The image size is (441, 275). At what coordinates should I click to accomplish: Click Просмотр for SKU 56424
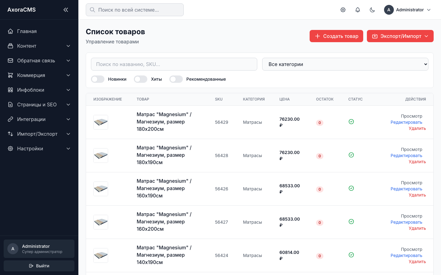[x=412, y=249]
